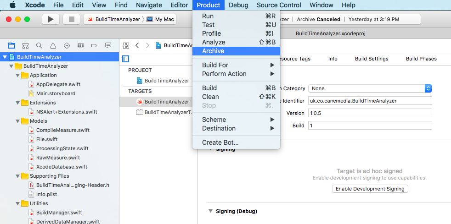Click the related items grid icon
451x224 pixels.
coord(125,45)
